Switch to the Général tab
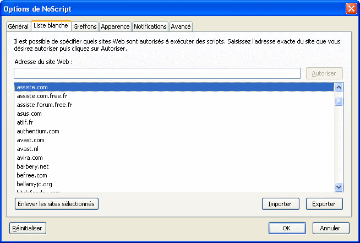The width and height of the screenshot is (360, 243). 18,26
